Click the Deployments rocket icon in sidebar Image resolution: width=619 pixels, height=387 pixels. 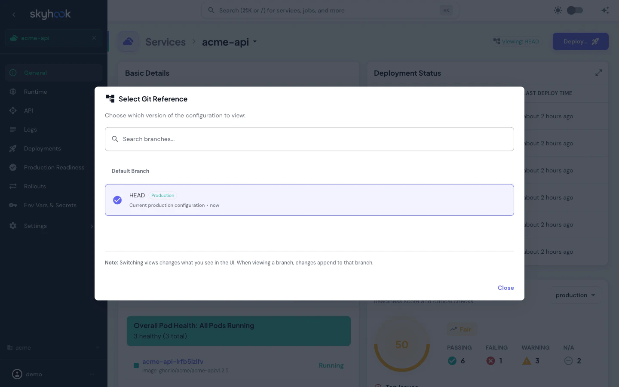pyautogui.click(x=13, y=148)
